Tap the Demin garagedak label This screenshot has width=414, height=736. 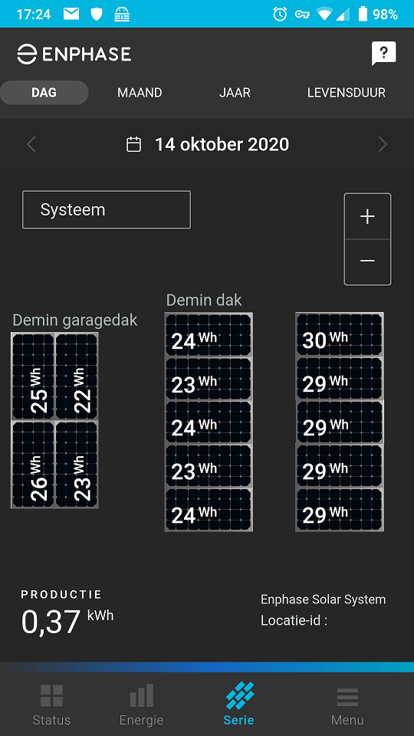pos(75,320)
